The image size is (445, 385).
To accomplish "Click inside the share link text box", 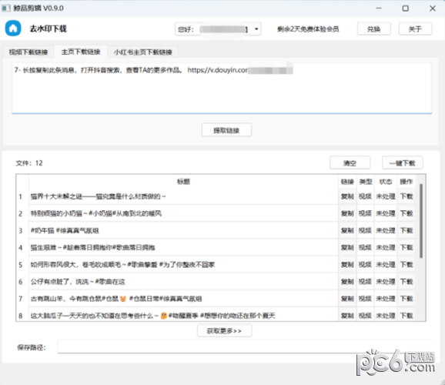I will tap(222, 88).
